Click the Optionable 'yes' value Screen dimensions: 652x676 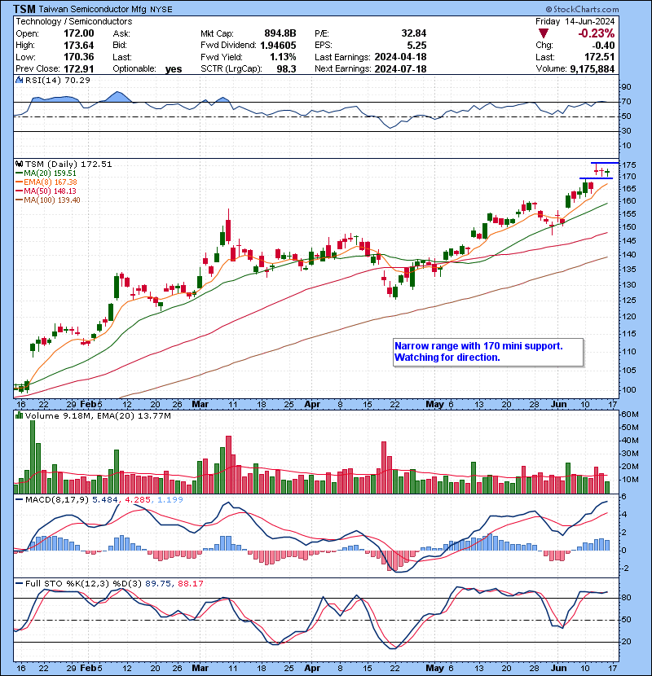173,69
